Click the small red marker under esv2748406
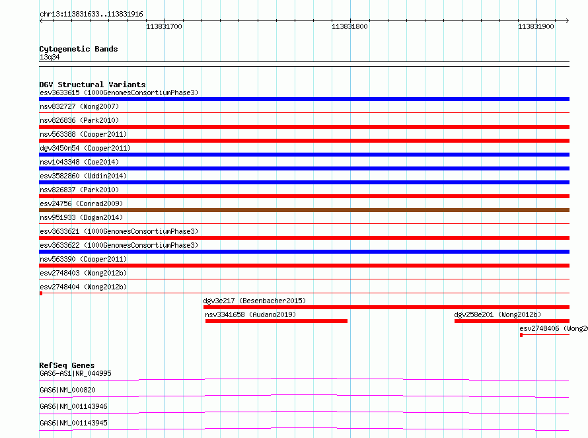 521,335
